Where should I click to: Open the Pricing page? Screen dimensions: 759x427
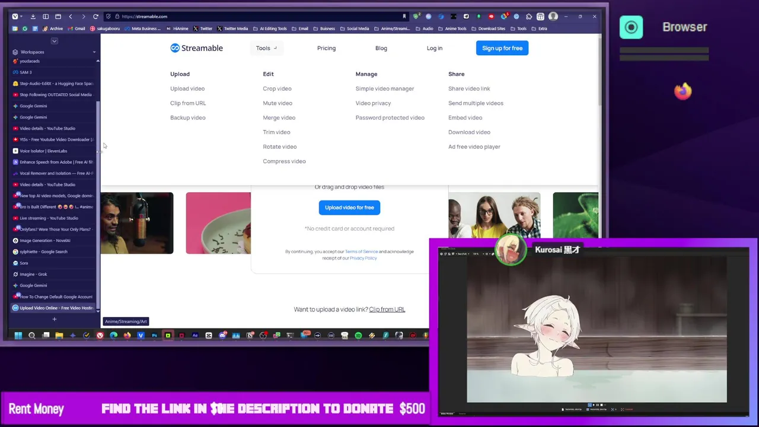click(x=326, y=48)
